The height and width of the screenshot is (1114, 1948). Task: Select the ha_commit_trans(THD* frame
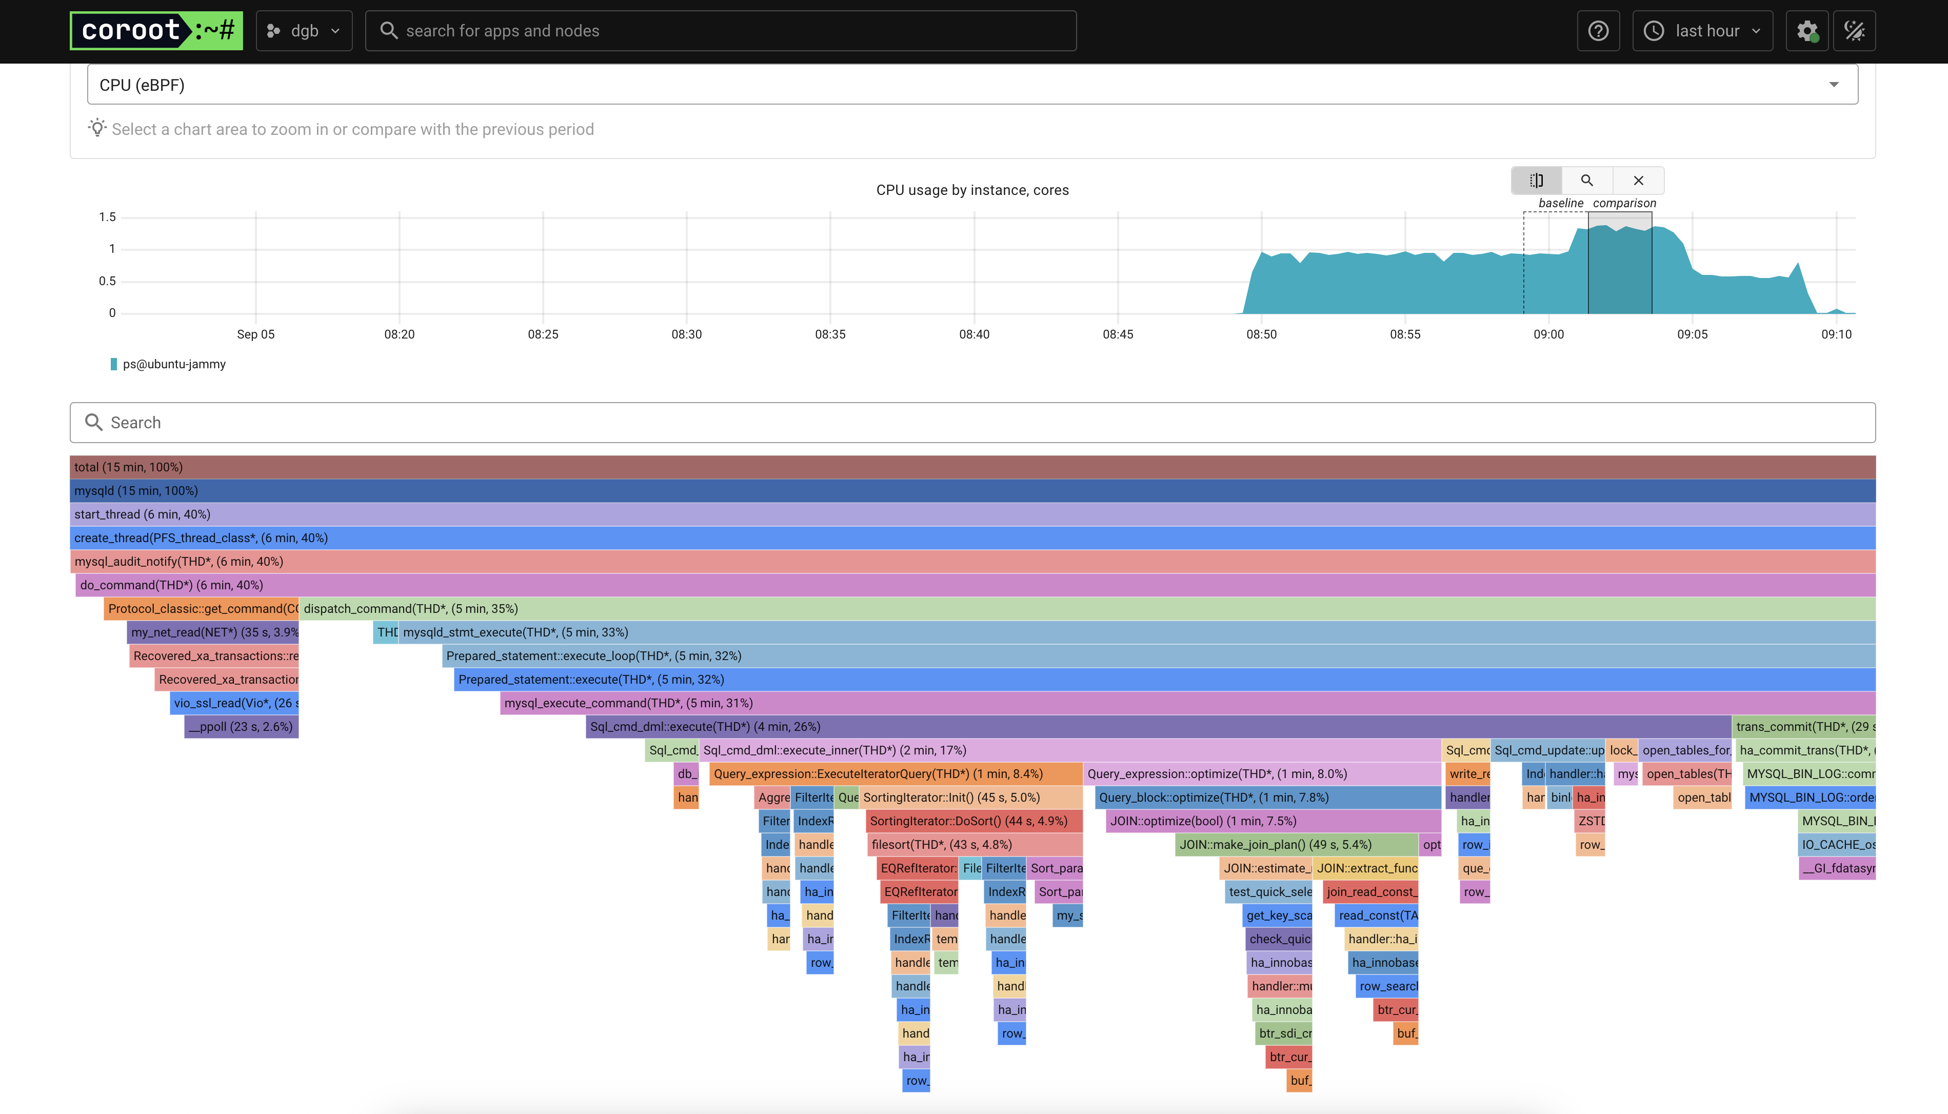click(x=1806, y=750)
